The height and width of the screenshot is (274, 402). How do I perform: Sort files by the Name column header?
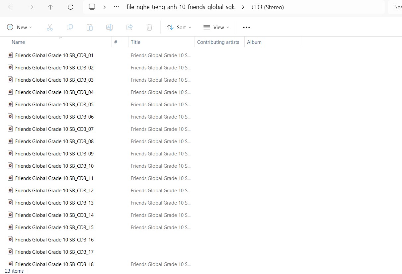pyautogui.click(x=18, y=42)
